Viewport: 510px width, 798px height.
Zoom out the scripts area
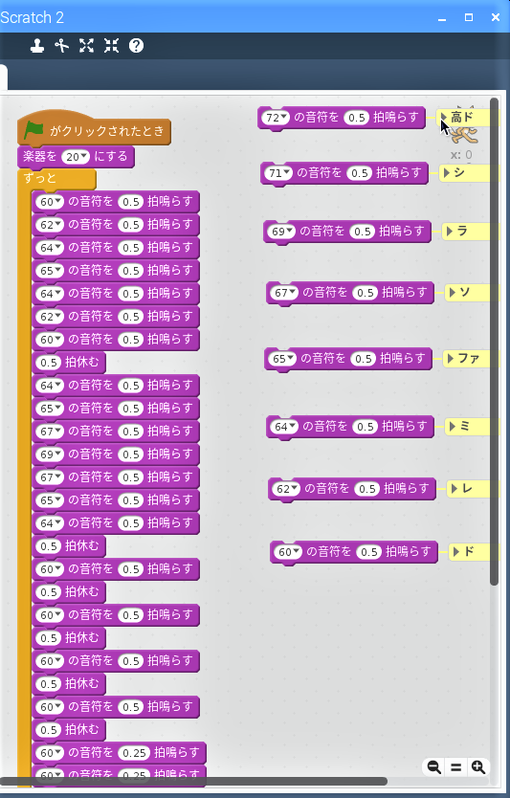point(434,767)
